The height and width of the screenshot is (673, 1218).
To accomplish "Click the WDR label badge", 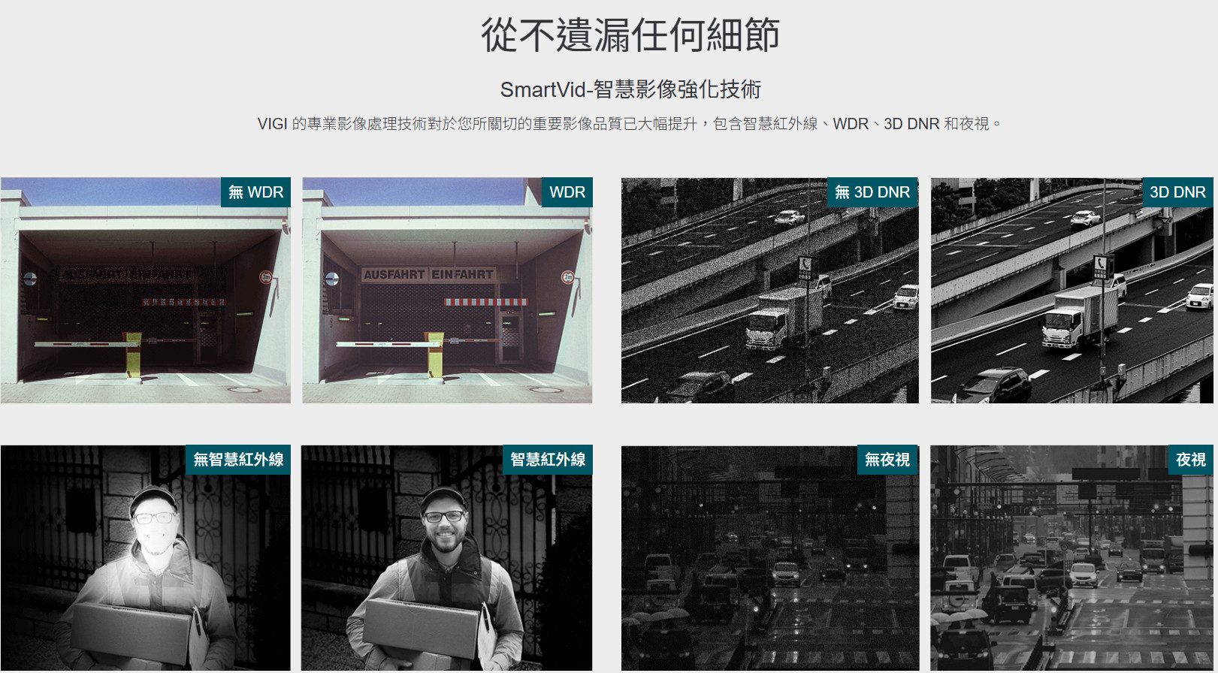I will [567, 192].
